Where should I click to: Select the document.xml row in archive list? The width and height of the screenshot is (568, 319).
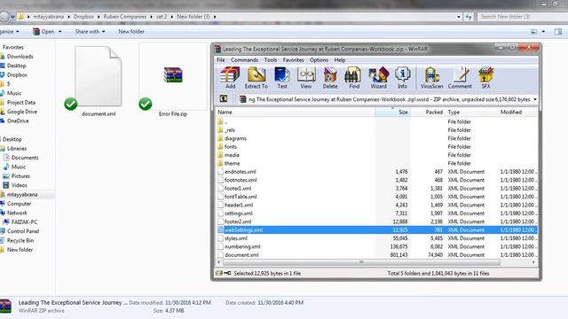(x=377, y=254)
